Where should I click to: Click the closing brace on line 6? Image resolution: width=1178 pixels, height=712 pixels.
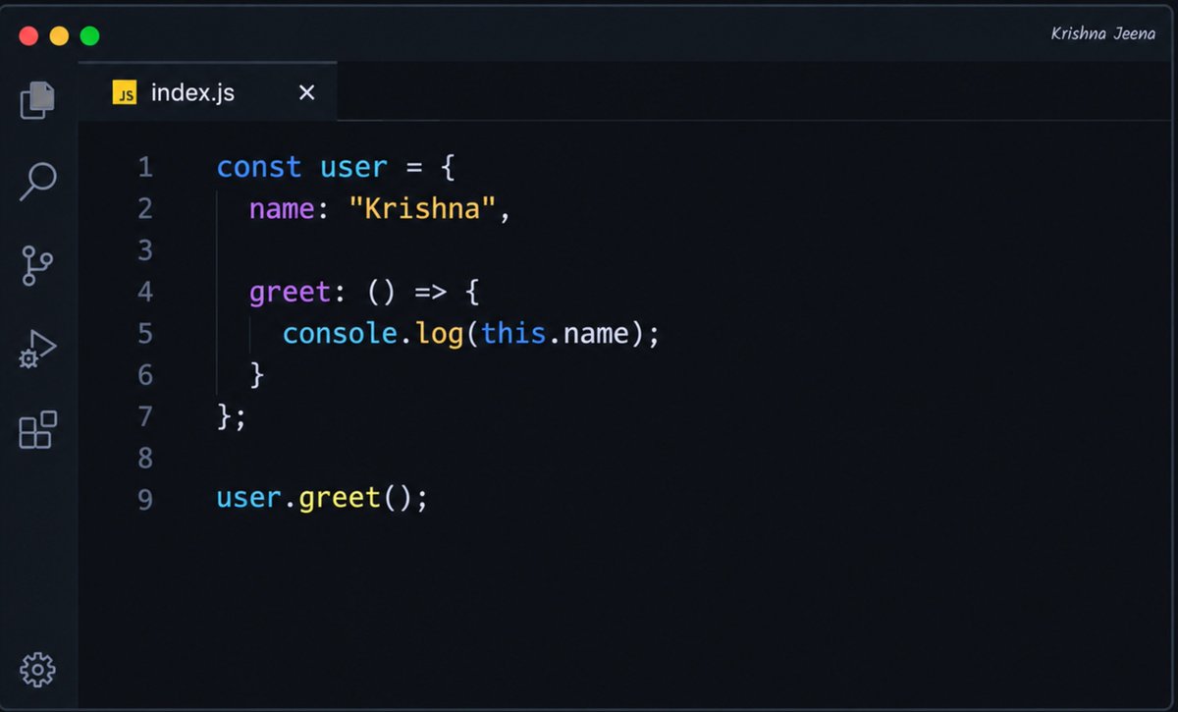click(x=258, y=375)
